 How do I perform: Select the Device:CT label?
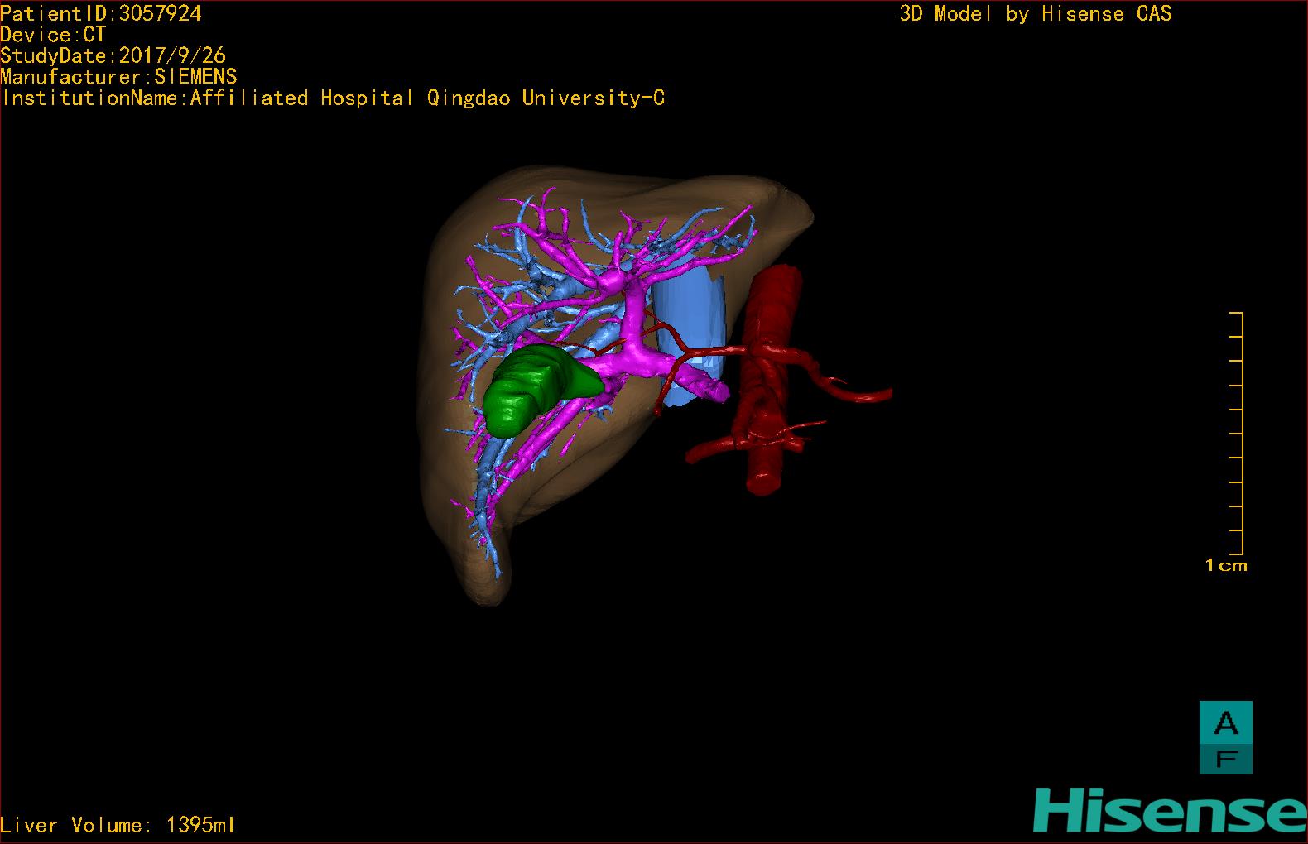point(54,35)
